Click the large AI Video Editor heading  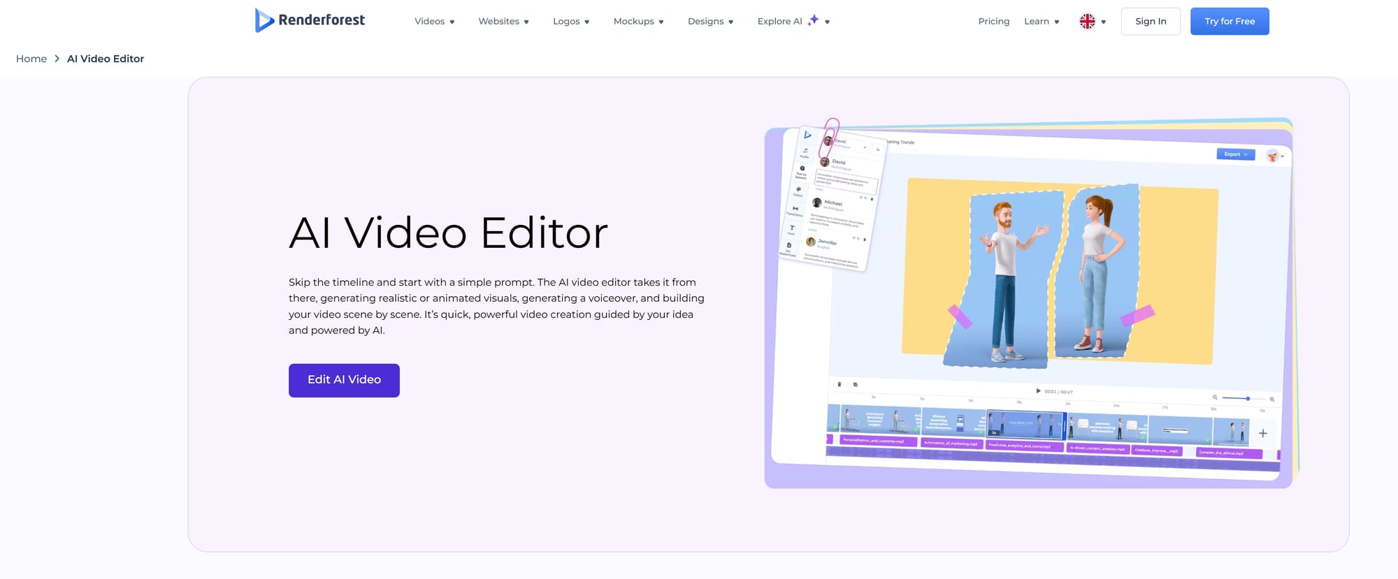(x=448, y=233)
